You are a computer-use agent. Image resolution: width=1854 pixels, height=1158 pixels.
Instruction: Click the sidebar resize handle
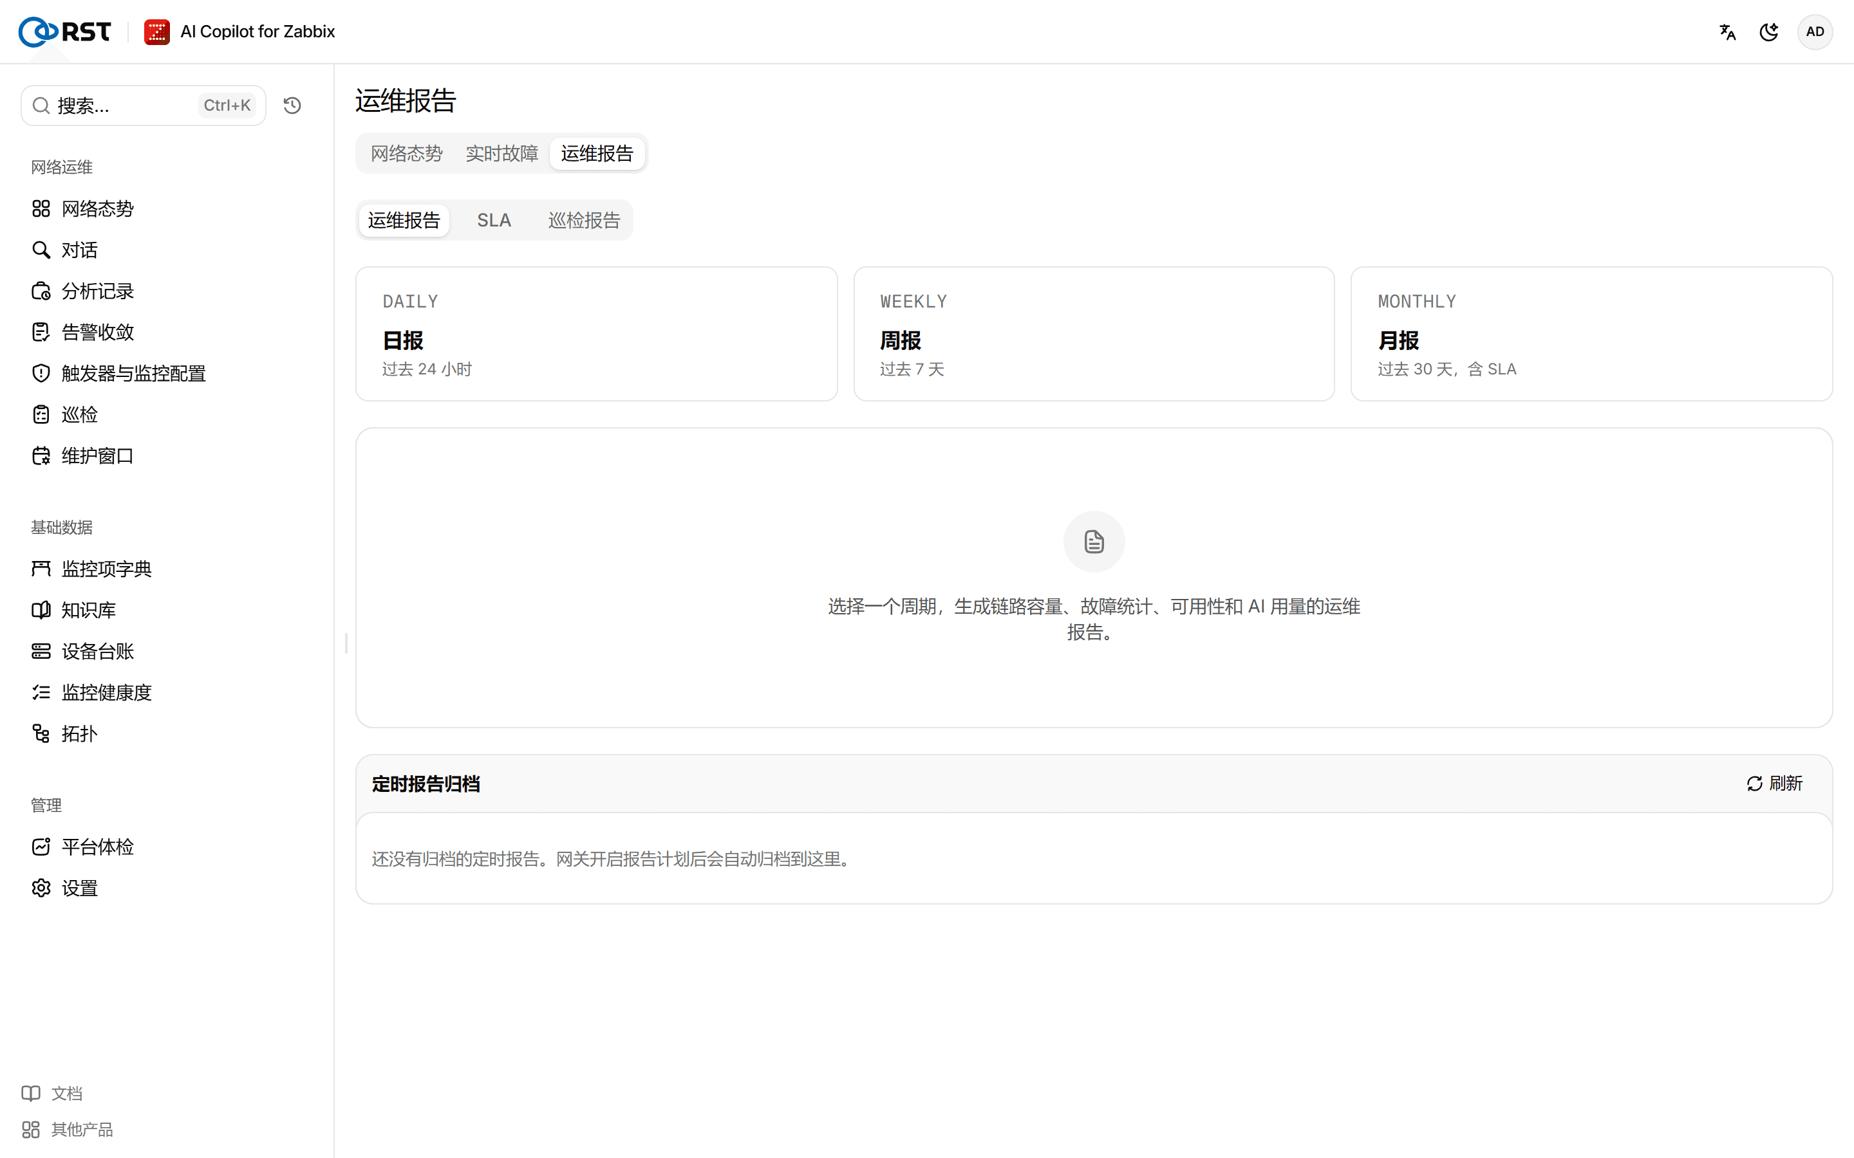346,643
